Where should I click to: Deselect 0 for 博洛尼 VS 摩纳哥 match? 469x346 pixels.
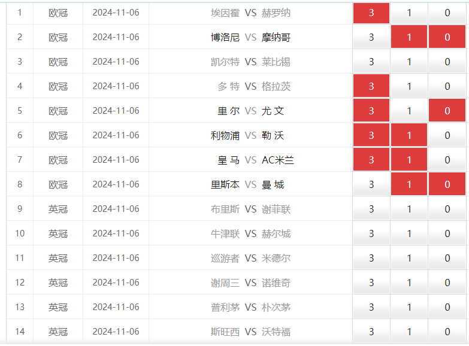pyautogui.click(x=447, y=37)
